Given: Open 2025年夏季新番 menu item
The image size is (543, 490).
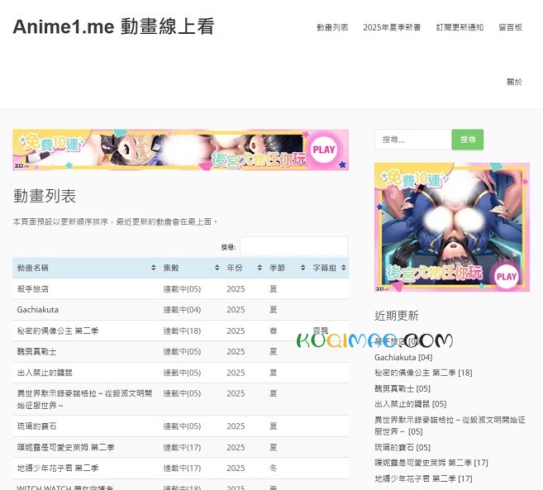Looking at the screenshot, I should click(x=392, y=27).
